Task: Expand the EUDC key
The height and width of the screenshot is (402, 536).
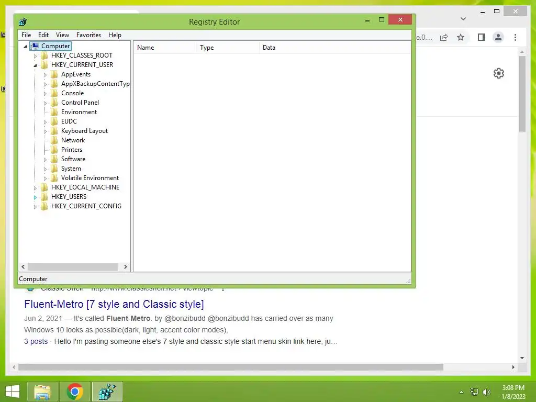Action: coord(45,121)
